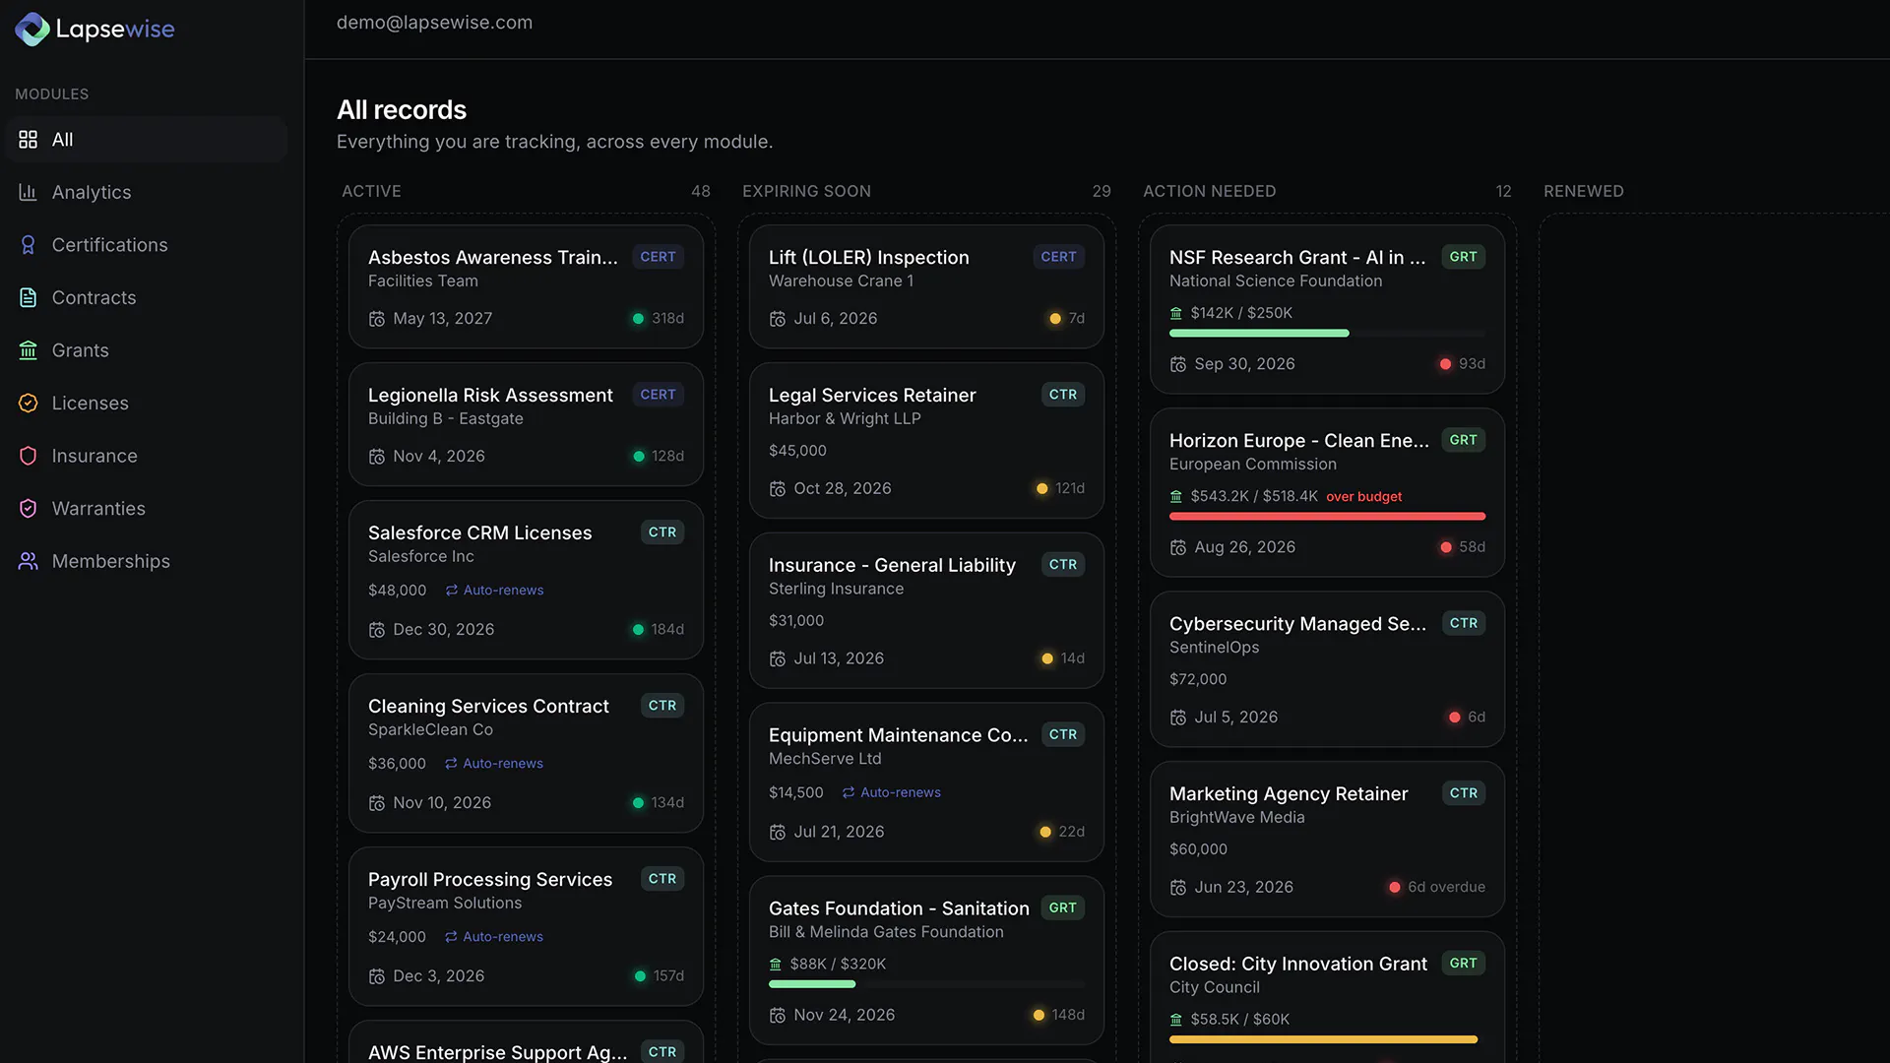
Task: Click the CTR tag on Salesforce card
Action: 662,532
